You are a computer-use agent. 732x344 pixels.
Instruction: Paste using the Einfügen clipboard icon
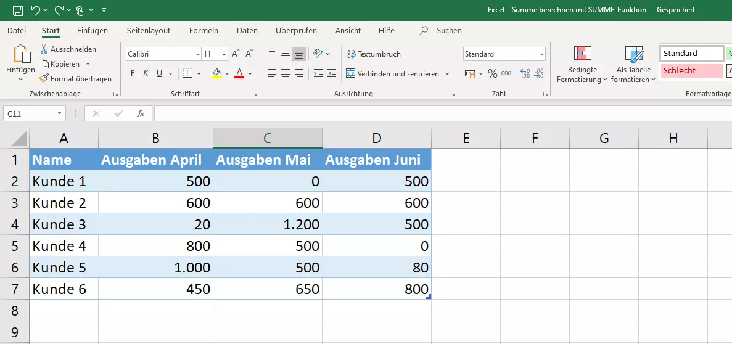coord(21,54)
